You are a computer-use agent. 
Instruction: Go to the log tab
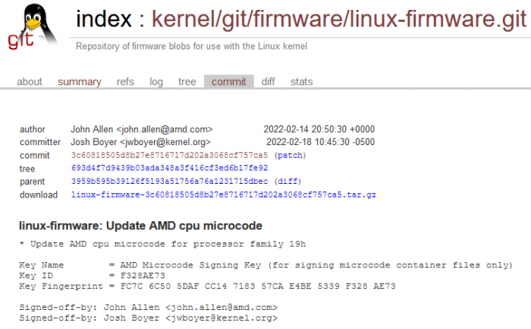[156, 82]
